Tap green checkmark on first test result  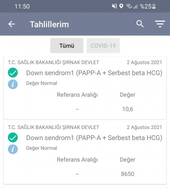[x=13, y=73]
